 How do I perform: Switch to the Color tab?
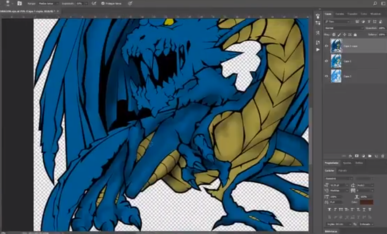coord(364,14)
